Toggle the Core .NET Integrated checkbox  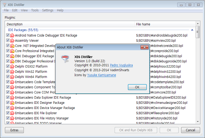(x=8, y=45)
